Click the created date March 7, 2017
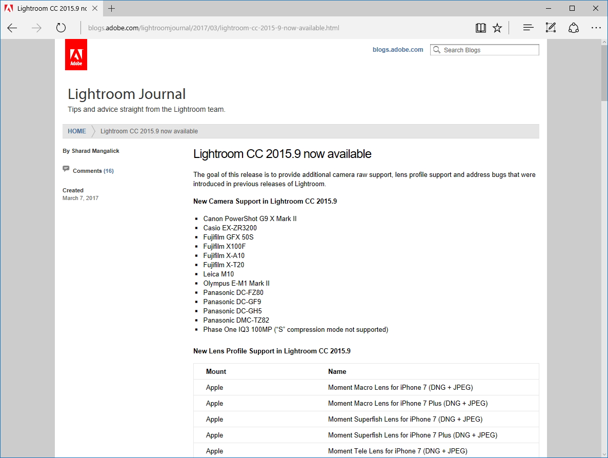This screenshot has height=458, width=608. click(80, 198)
